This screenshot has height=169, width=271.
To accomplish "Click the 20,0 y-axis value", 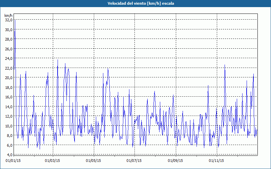I will [9, 78].
